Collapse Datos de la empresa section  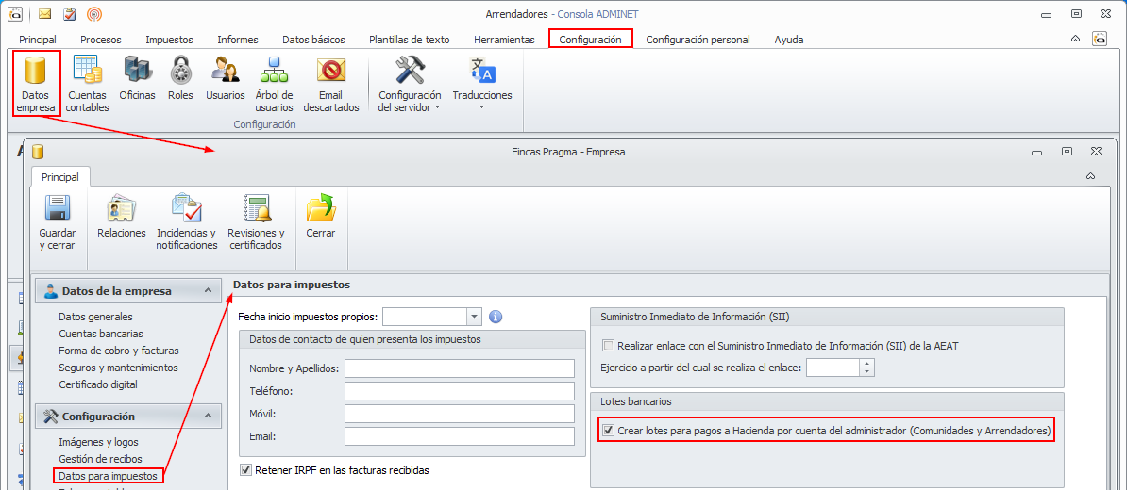(x=208, y=291)
